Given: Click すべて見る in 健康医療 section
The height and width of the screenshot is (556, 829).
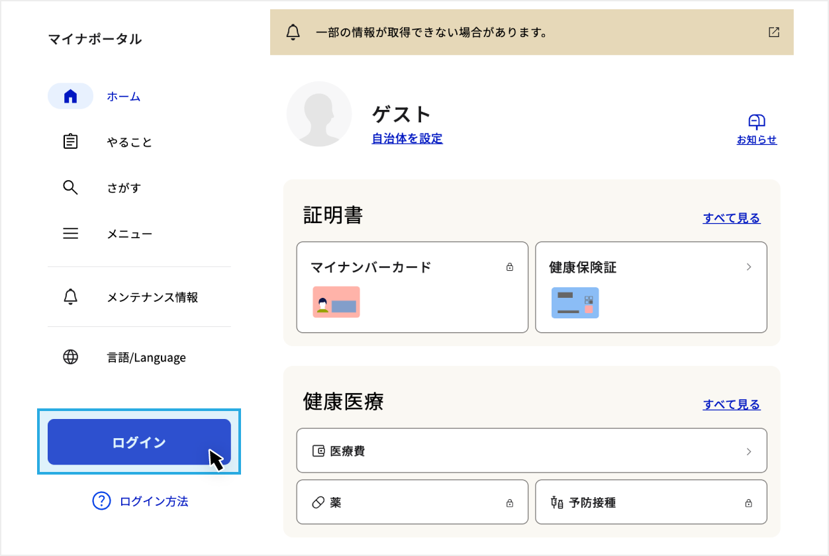Looking at the screenshot, I should point(731,404).
